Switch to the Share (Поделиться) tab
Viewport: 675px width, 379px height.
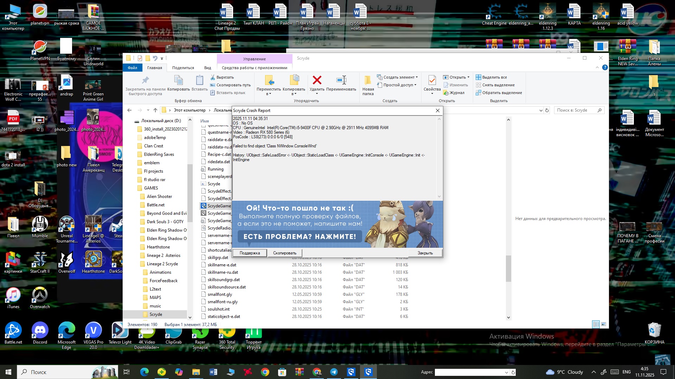coord(183,68)
